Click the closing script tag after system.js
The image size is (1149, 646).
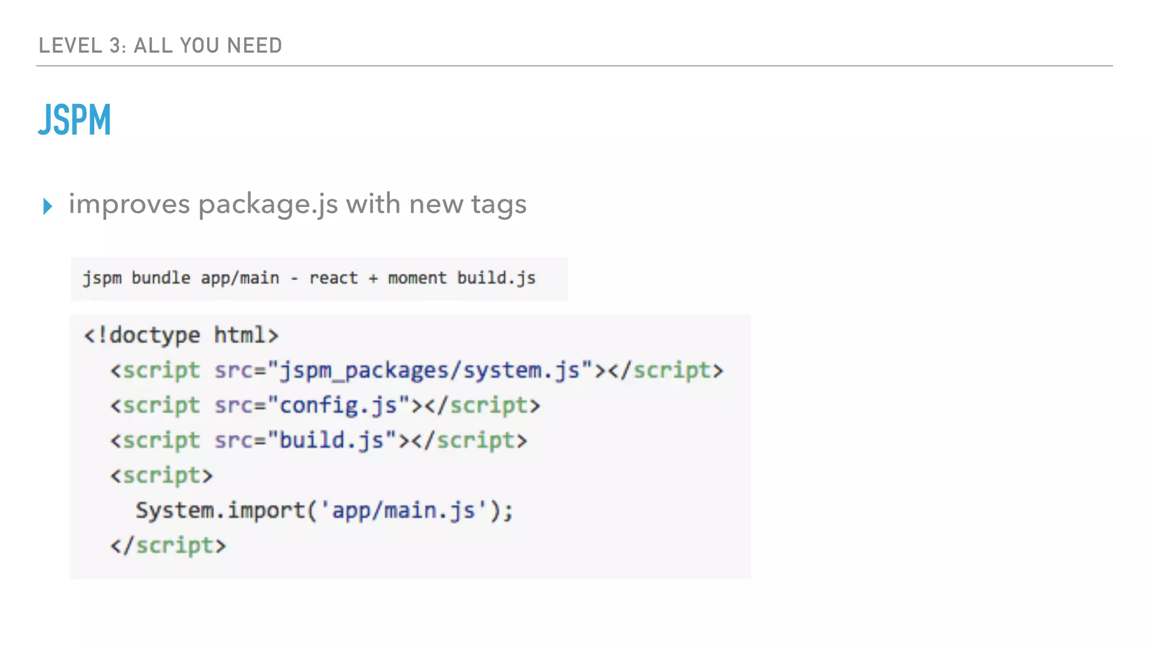[x=666, y=371]
